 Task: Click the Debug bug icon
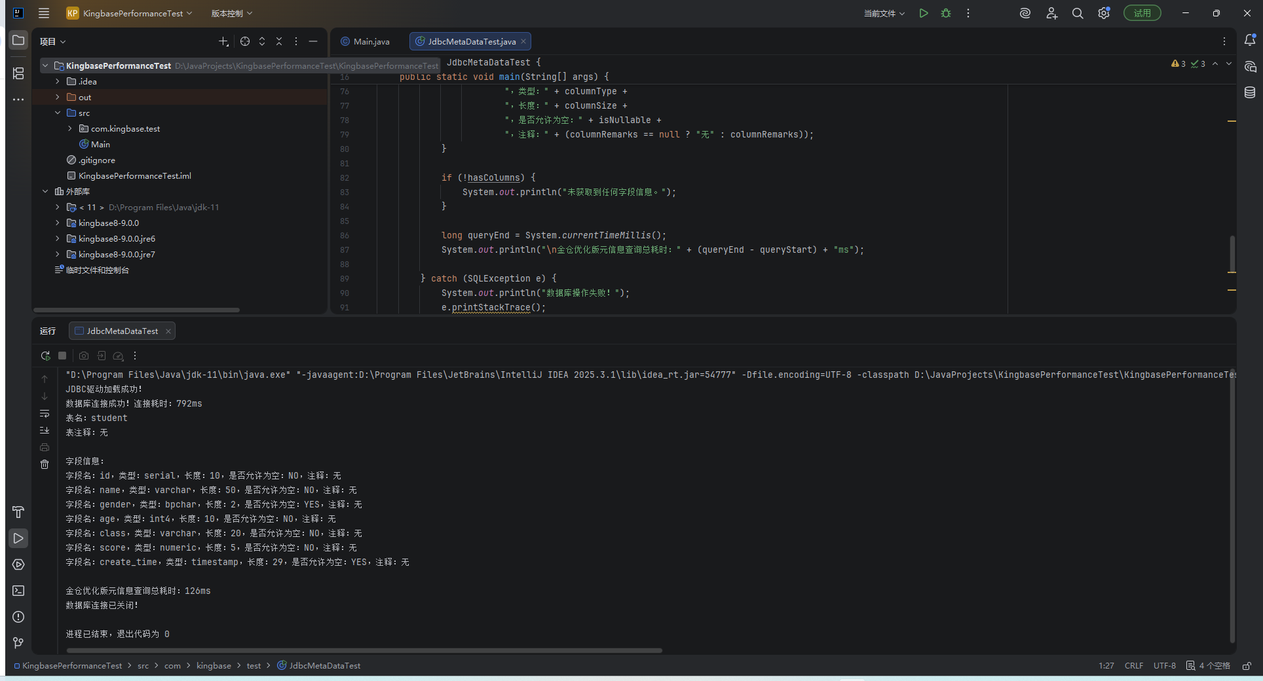[x=946, y=13]
